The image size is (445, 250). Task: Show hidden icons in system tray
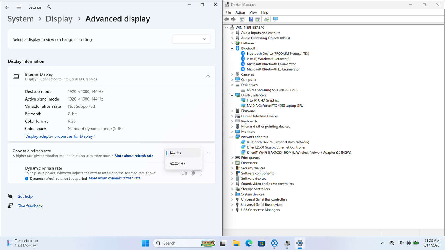coord(383,243)
